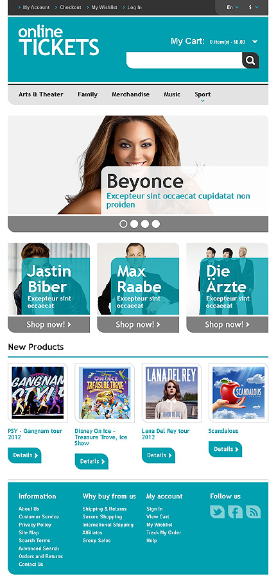Open the Arts & Theater menu

click(41, 94)
